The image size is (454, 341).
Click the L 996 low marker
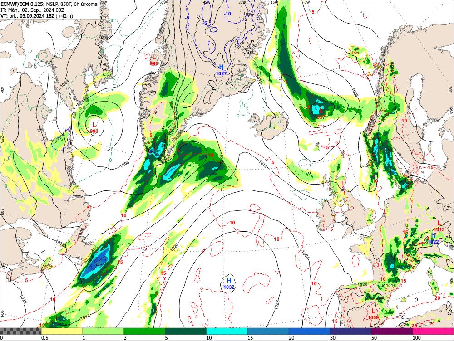[154, 60]
